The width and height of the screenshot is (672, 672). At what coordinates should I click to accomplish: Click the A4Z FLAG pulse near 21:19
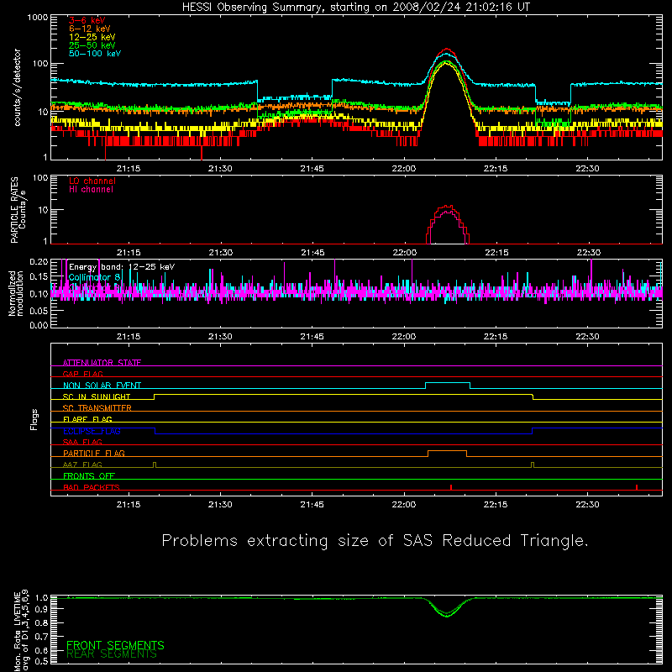tap(155, 465)
